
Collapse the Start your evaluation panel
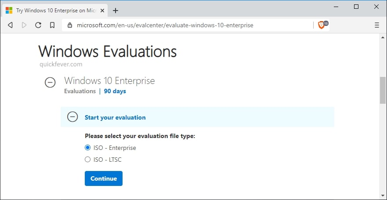coord(72,117)
